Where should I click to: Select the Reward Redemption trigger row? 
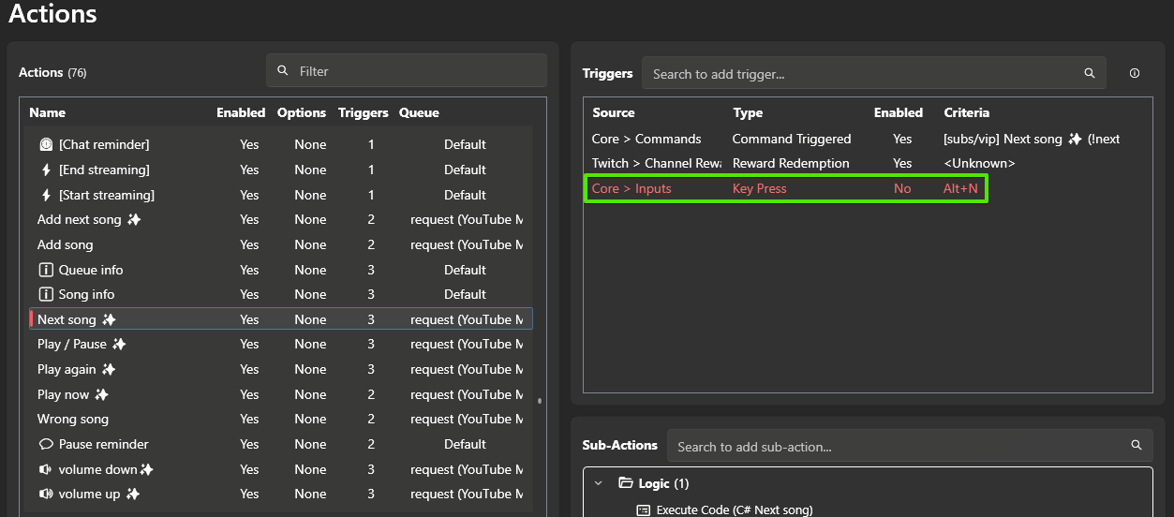pos(791,163)
